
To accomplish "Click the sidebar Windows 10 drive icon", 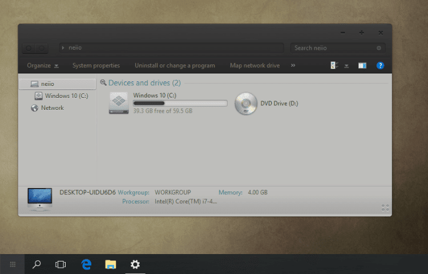I will click(38, 96).
